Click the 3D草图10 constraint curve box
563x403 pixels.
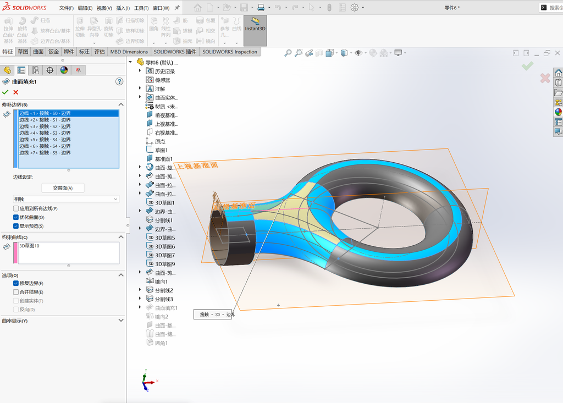69,253
